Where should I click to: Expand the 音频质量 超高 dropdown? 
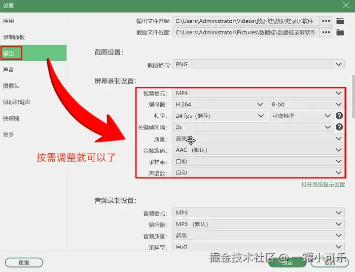coord(258,236)
